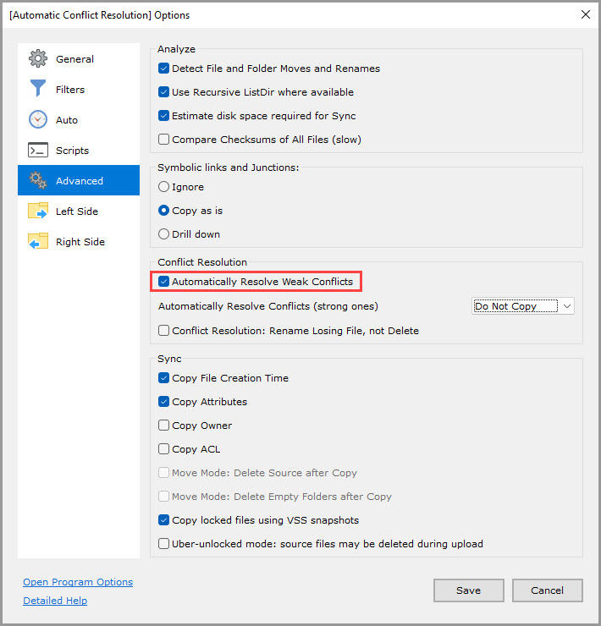Save the job options

(468, 590)
